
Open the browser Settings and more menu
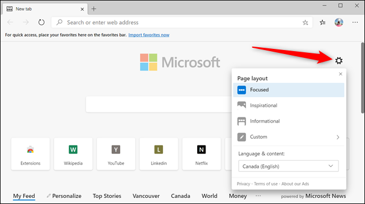pos(355,22)
